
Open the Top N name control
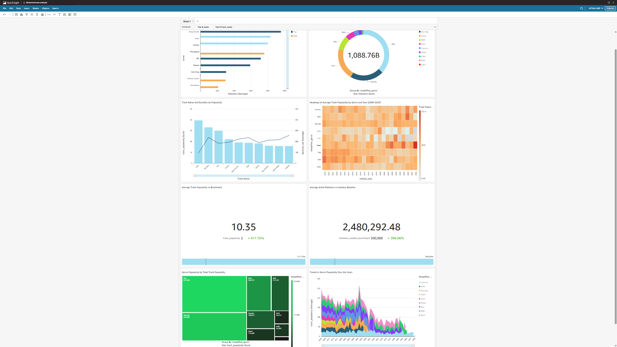click(203, 27)
